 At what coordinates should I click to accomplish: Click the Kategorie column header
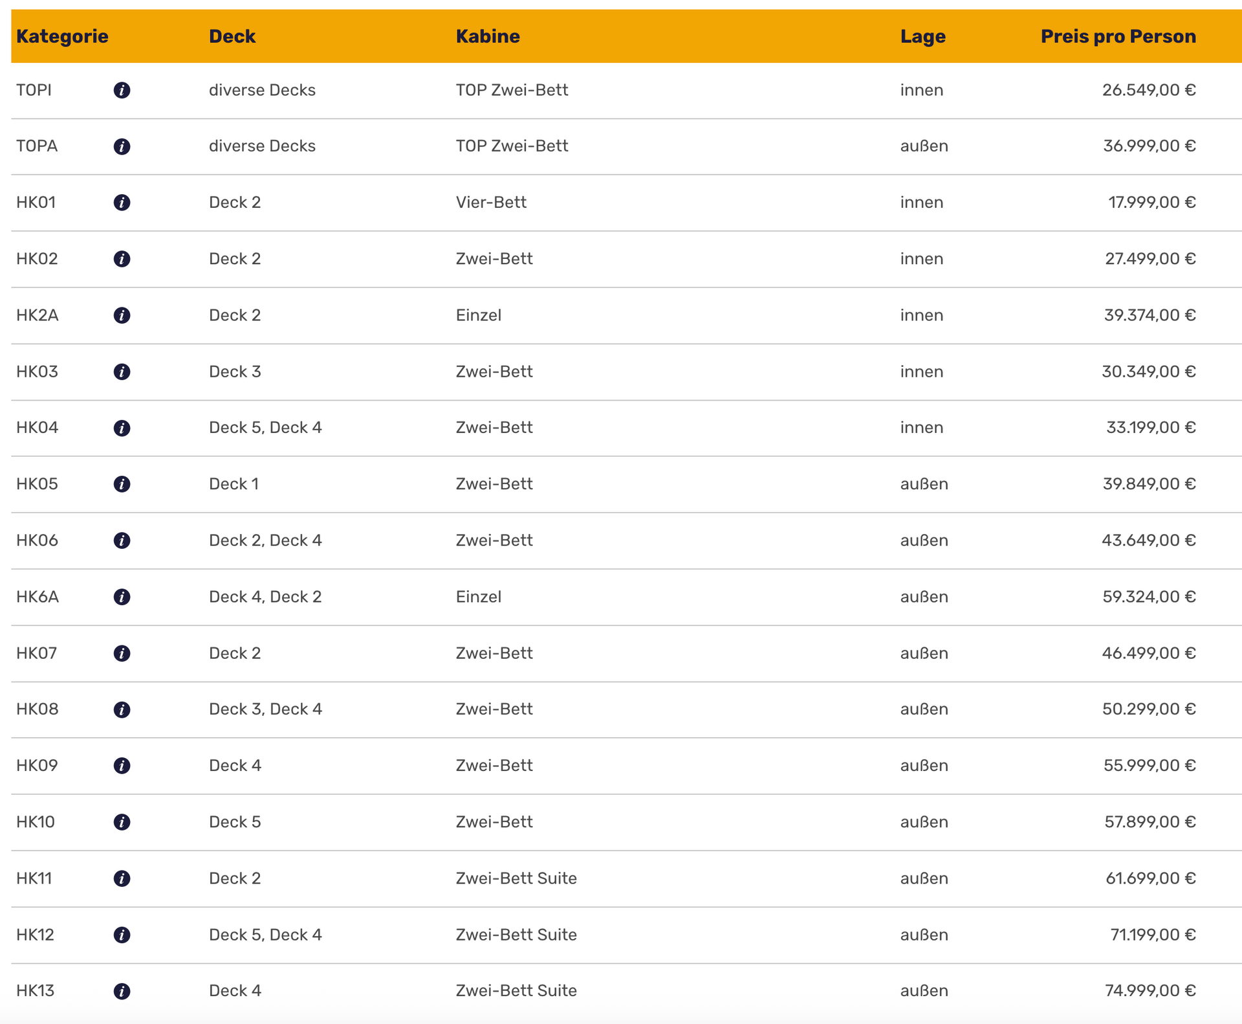pos(62,36)
